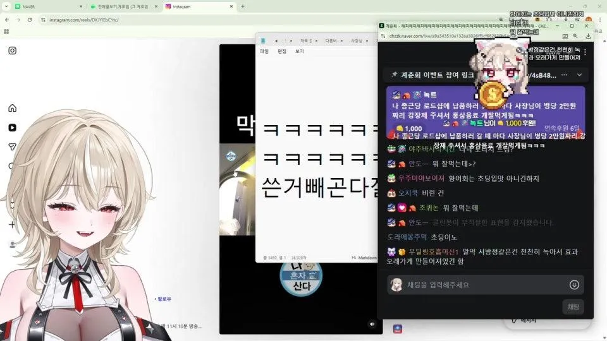
Task: Select chat username 야추바사삭
Action: [431, 149]
